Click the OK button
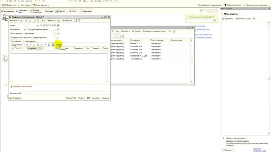 pyautogui.click(x=88, y=98)
